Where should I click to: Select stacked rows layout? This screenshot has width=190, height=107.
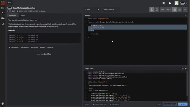[180, 10]
